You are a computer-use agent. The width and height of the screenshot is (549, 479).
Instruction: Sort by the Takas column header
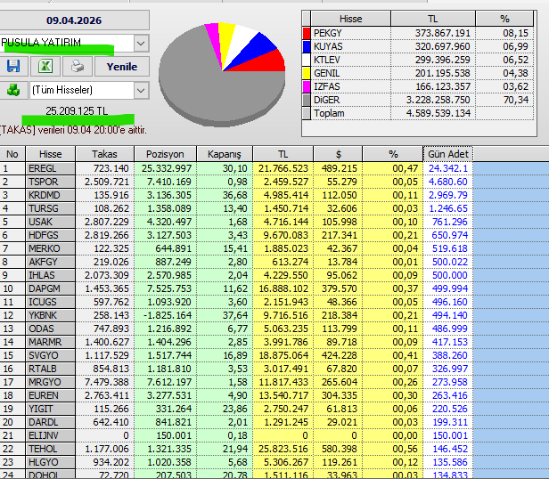pyautogui.click(x=104, y=154)
